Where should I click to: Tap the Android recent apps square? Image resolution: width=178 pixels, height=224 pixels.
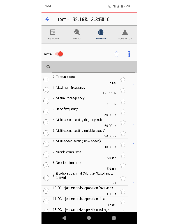[114, 218]
